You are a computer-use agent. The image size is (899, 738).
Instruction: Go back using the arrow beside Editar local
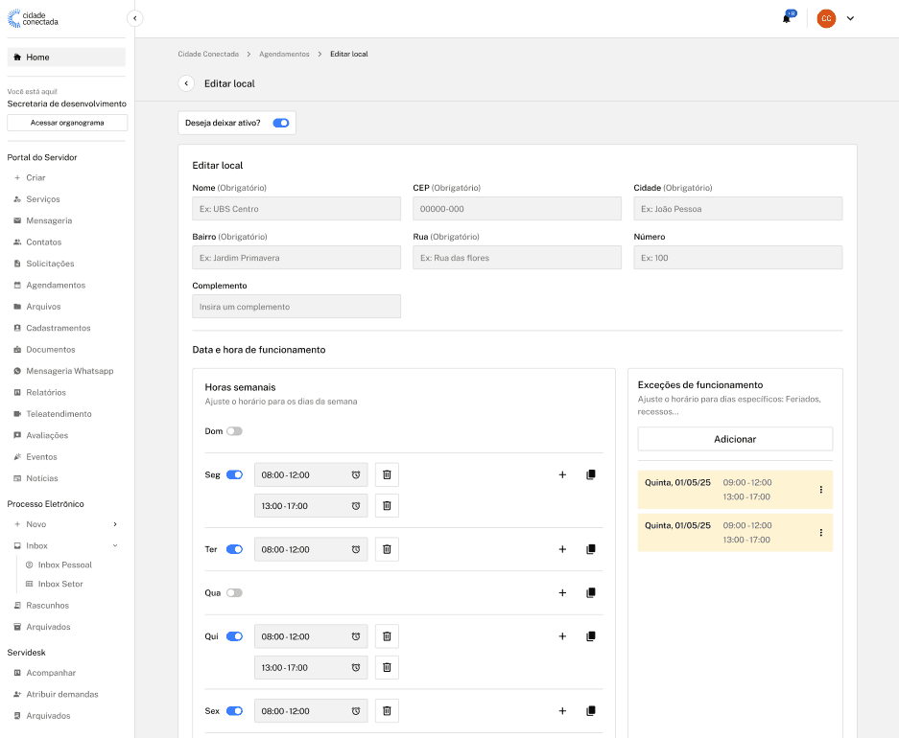(x=186, y=83)
